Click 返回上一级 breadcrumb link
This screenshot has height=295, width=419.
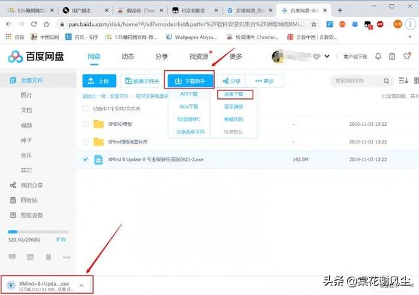click(x=94, y=96)
